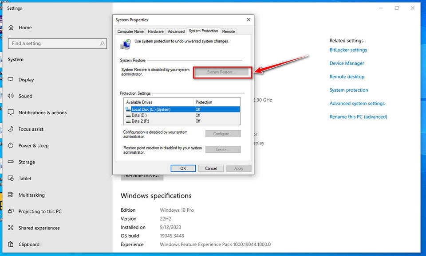The image size is (426, 256).
Task: Click the highlighted System Restore button
Action: pos(222,72)
